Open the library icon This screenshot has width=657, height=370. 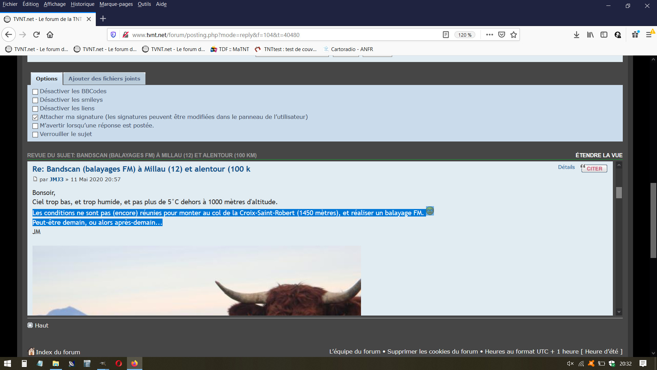tap(590, 35)
